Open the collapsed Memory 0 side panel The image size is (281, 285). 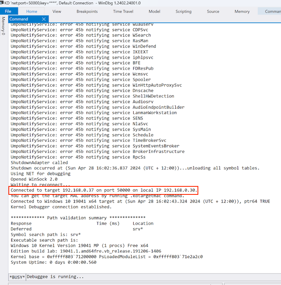[3, 26]
